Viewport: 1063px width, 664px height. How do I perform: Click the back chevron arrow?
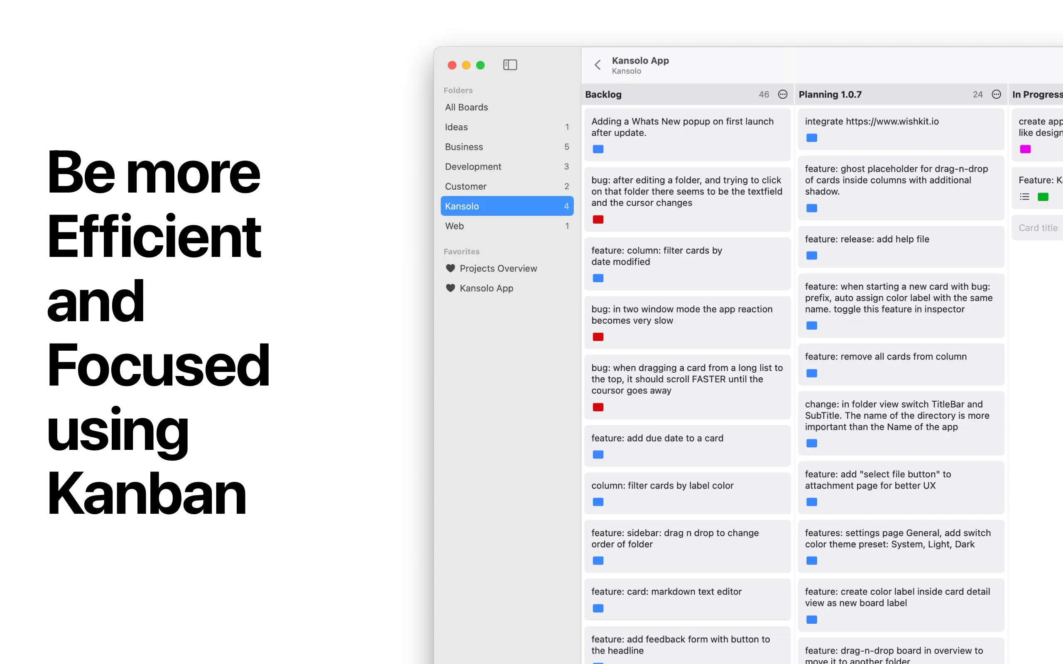598,65
